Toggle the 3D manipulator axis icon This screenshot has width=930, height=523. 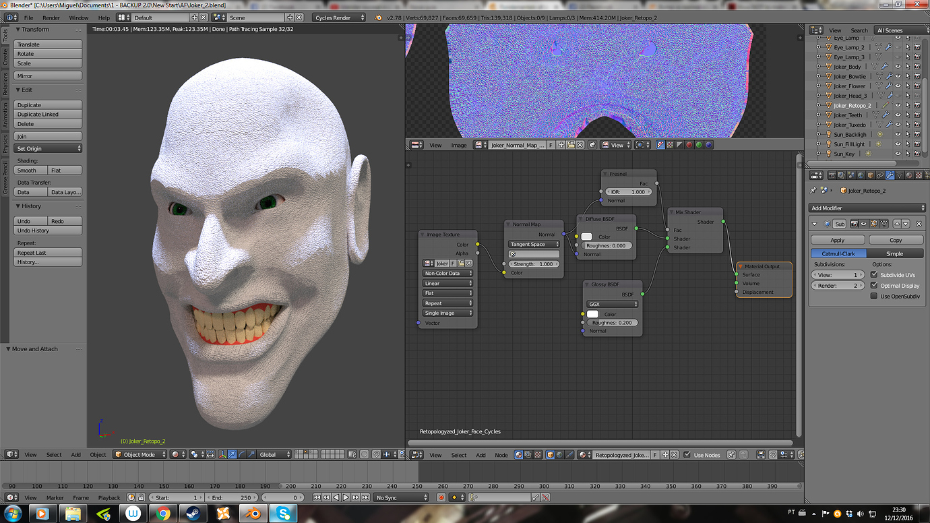(x=223, y=455)
